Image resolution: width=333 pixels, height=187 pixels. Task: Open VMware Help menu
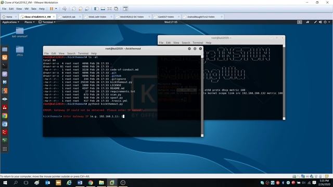42,9
